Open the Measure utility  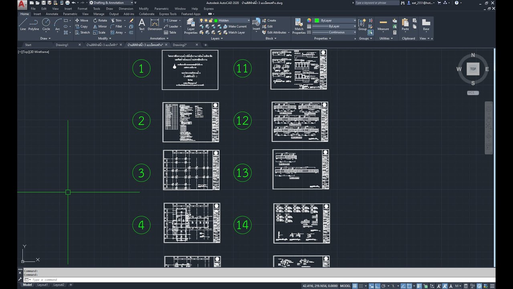pyautogui.click(x=383, y=24)
